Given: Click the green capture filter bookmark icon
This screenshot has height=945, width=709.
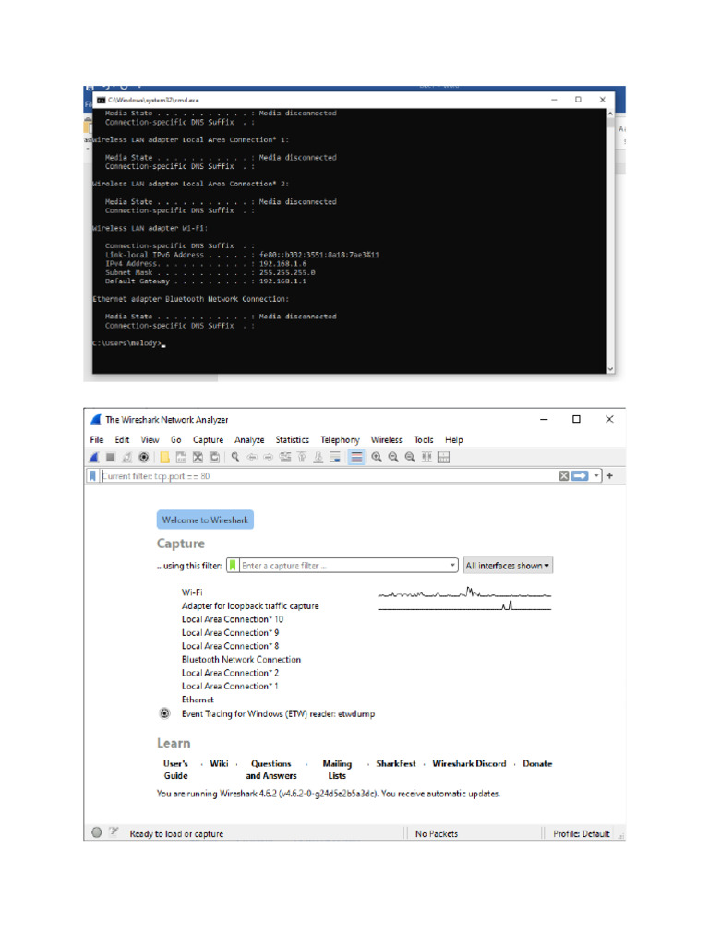Looking at the screenshot, I should [233, 566].
